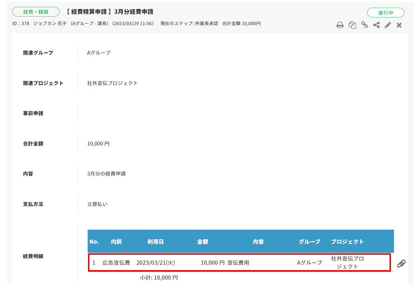Screen dimensions: 420x284
Task: Duplicate the request using the copy icon
Action: [x=352, y=25]
